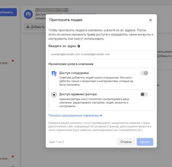Toggle the Доступ сотрудника switch
The image size is (172, 167).
[144, 73]
